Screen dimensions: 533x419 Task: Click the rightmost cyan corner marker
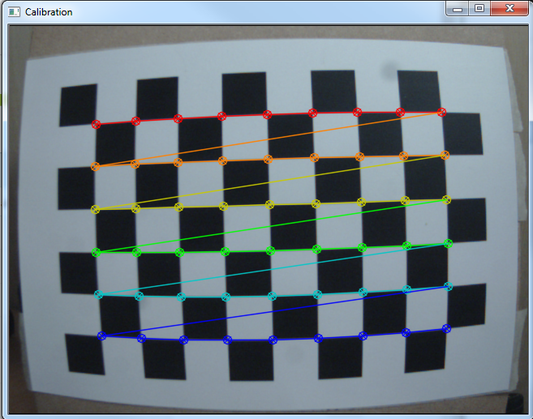click(x=448, y=285)
